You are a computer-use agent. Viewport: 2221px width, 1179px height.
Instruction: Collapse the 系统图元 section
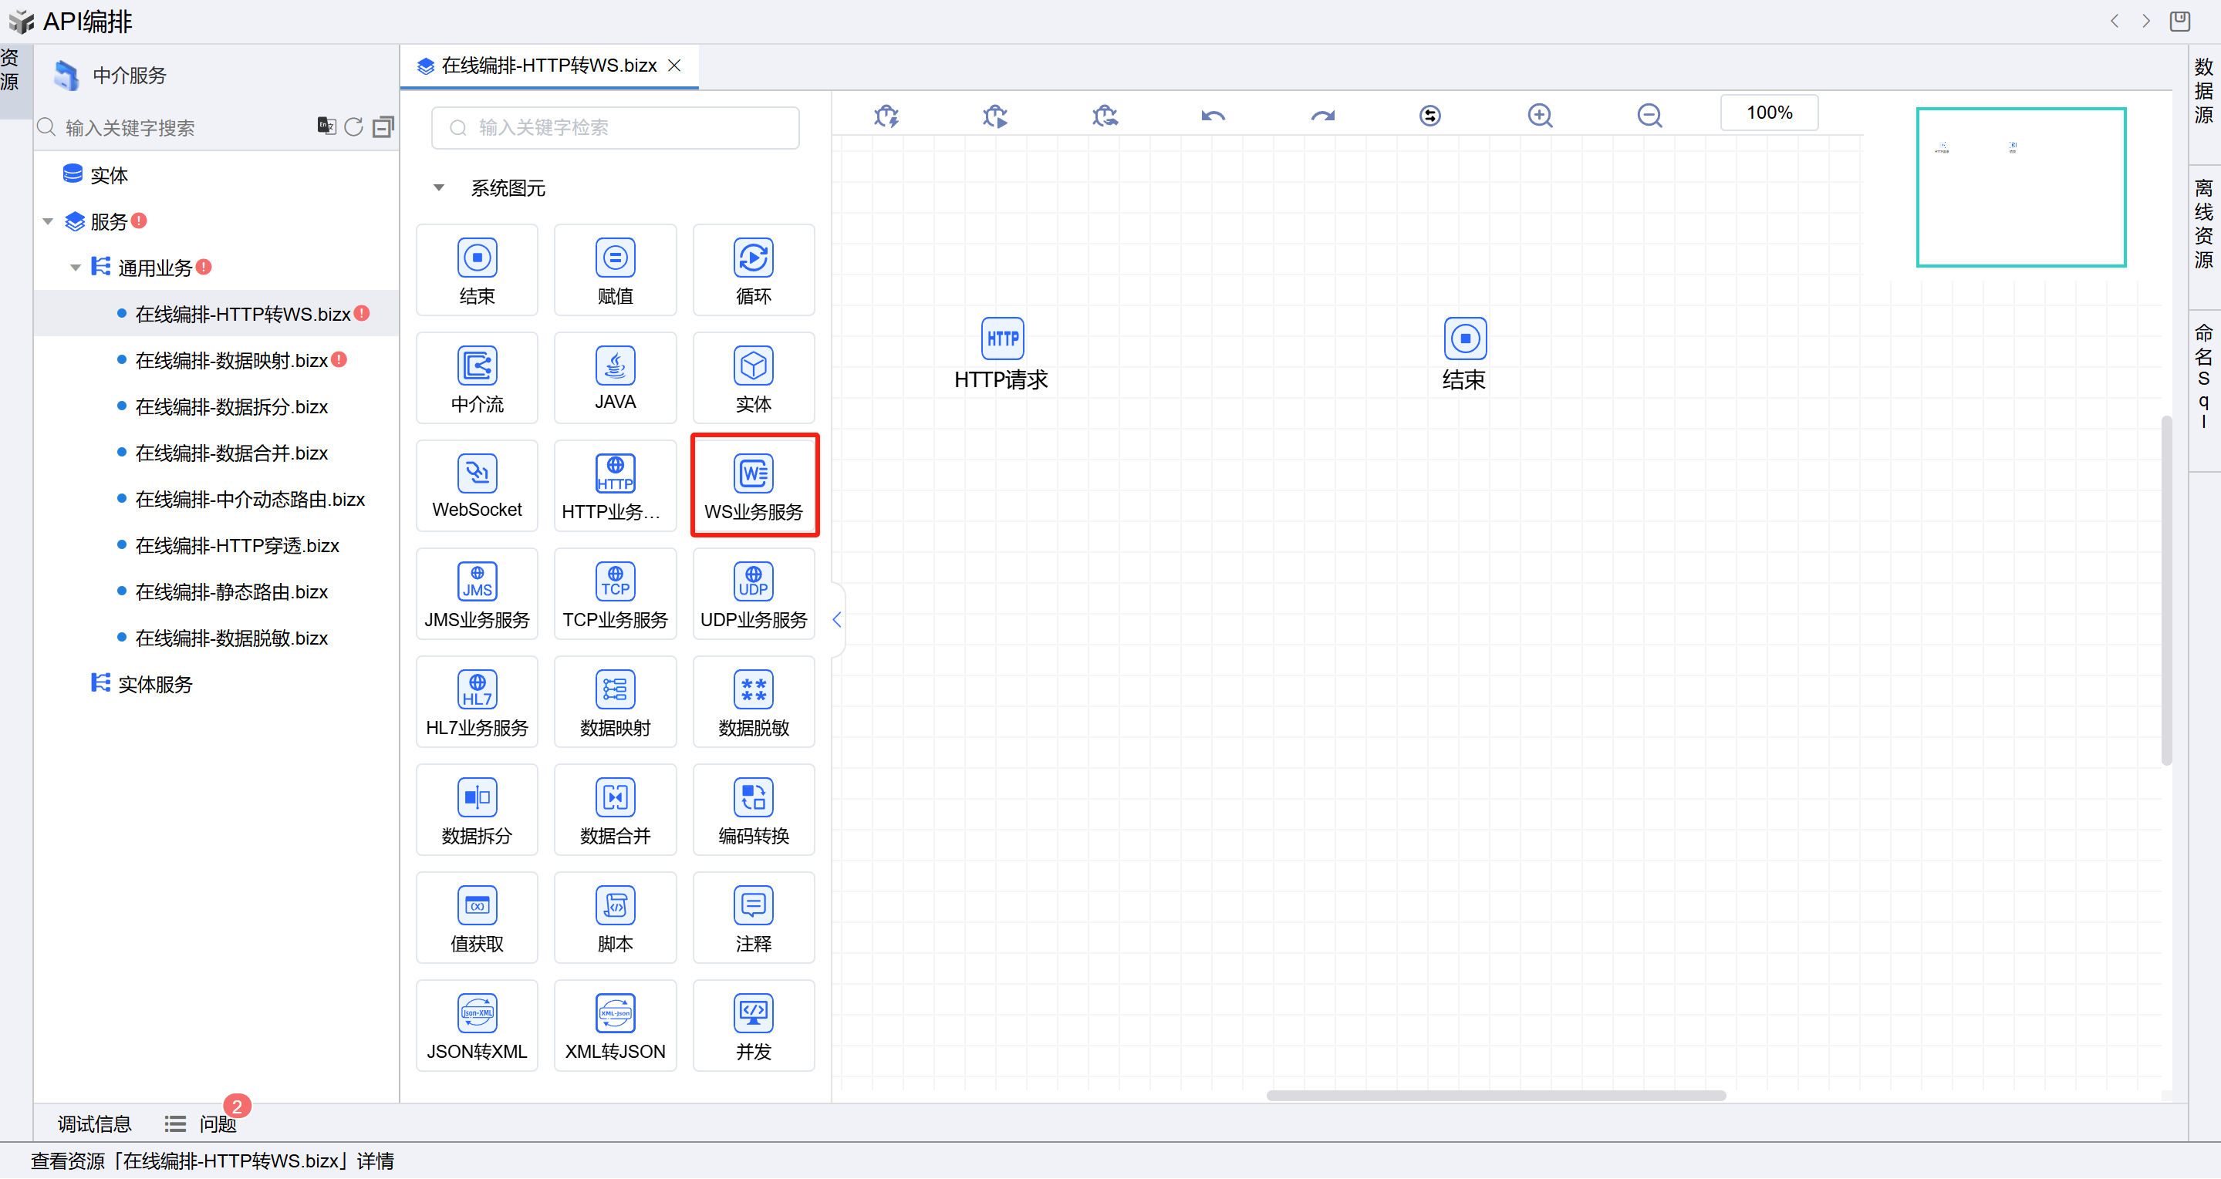pyautogui.click(x=439, y=188)
